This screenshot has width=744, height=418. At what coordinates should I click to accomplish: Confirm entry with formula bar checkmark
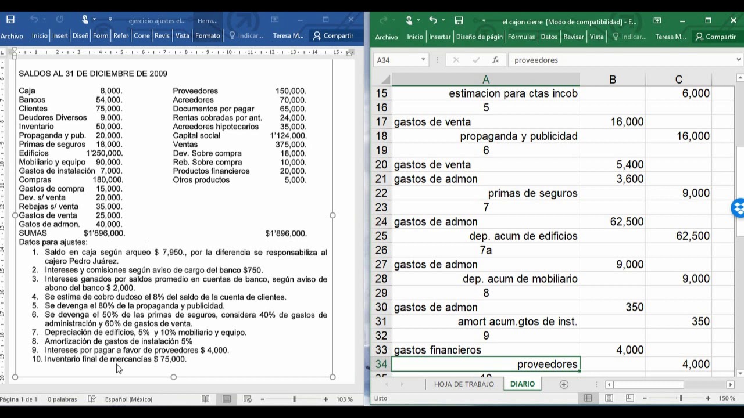476,60
